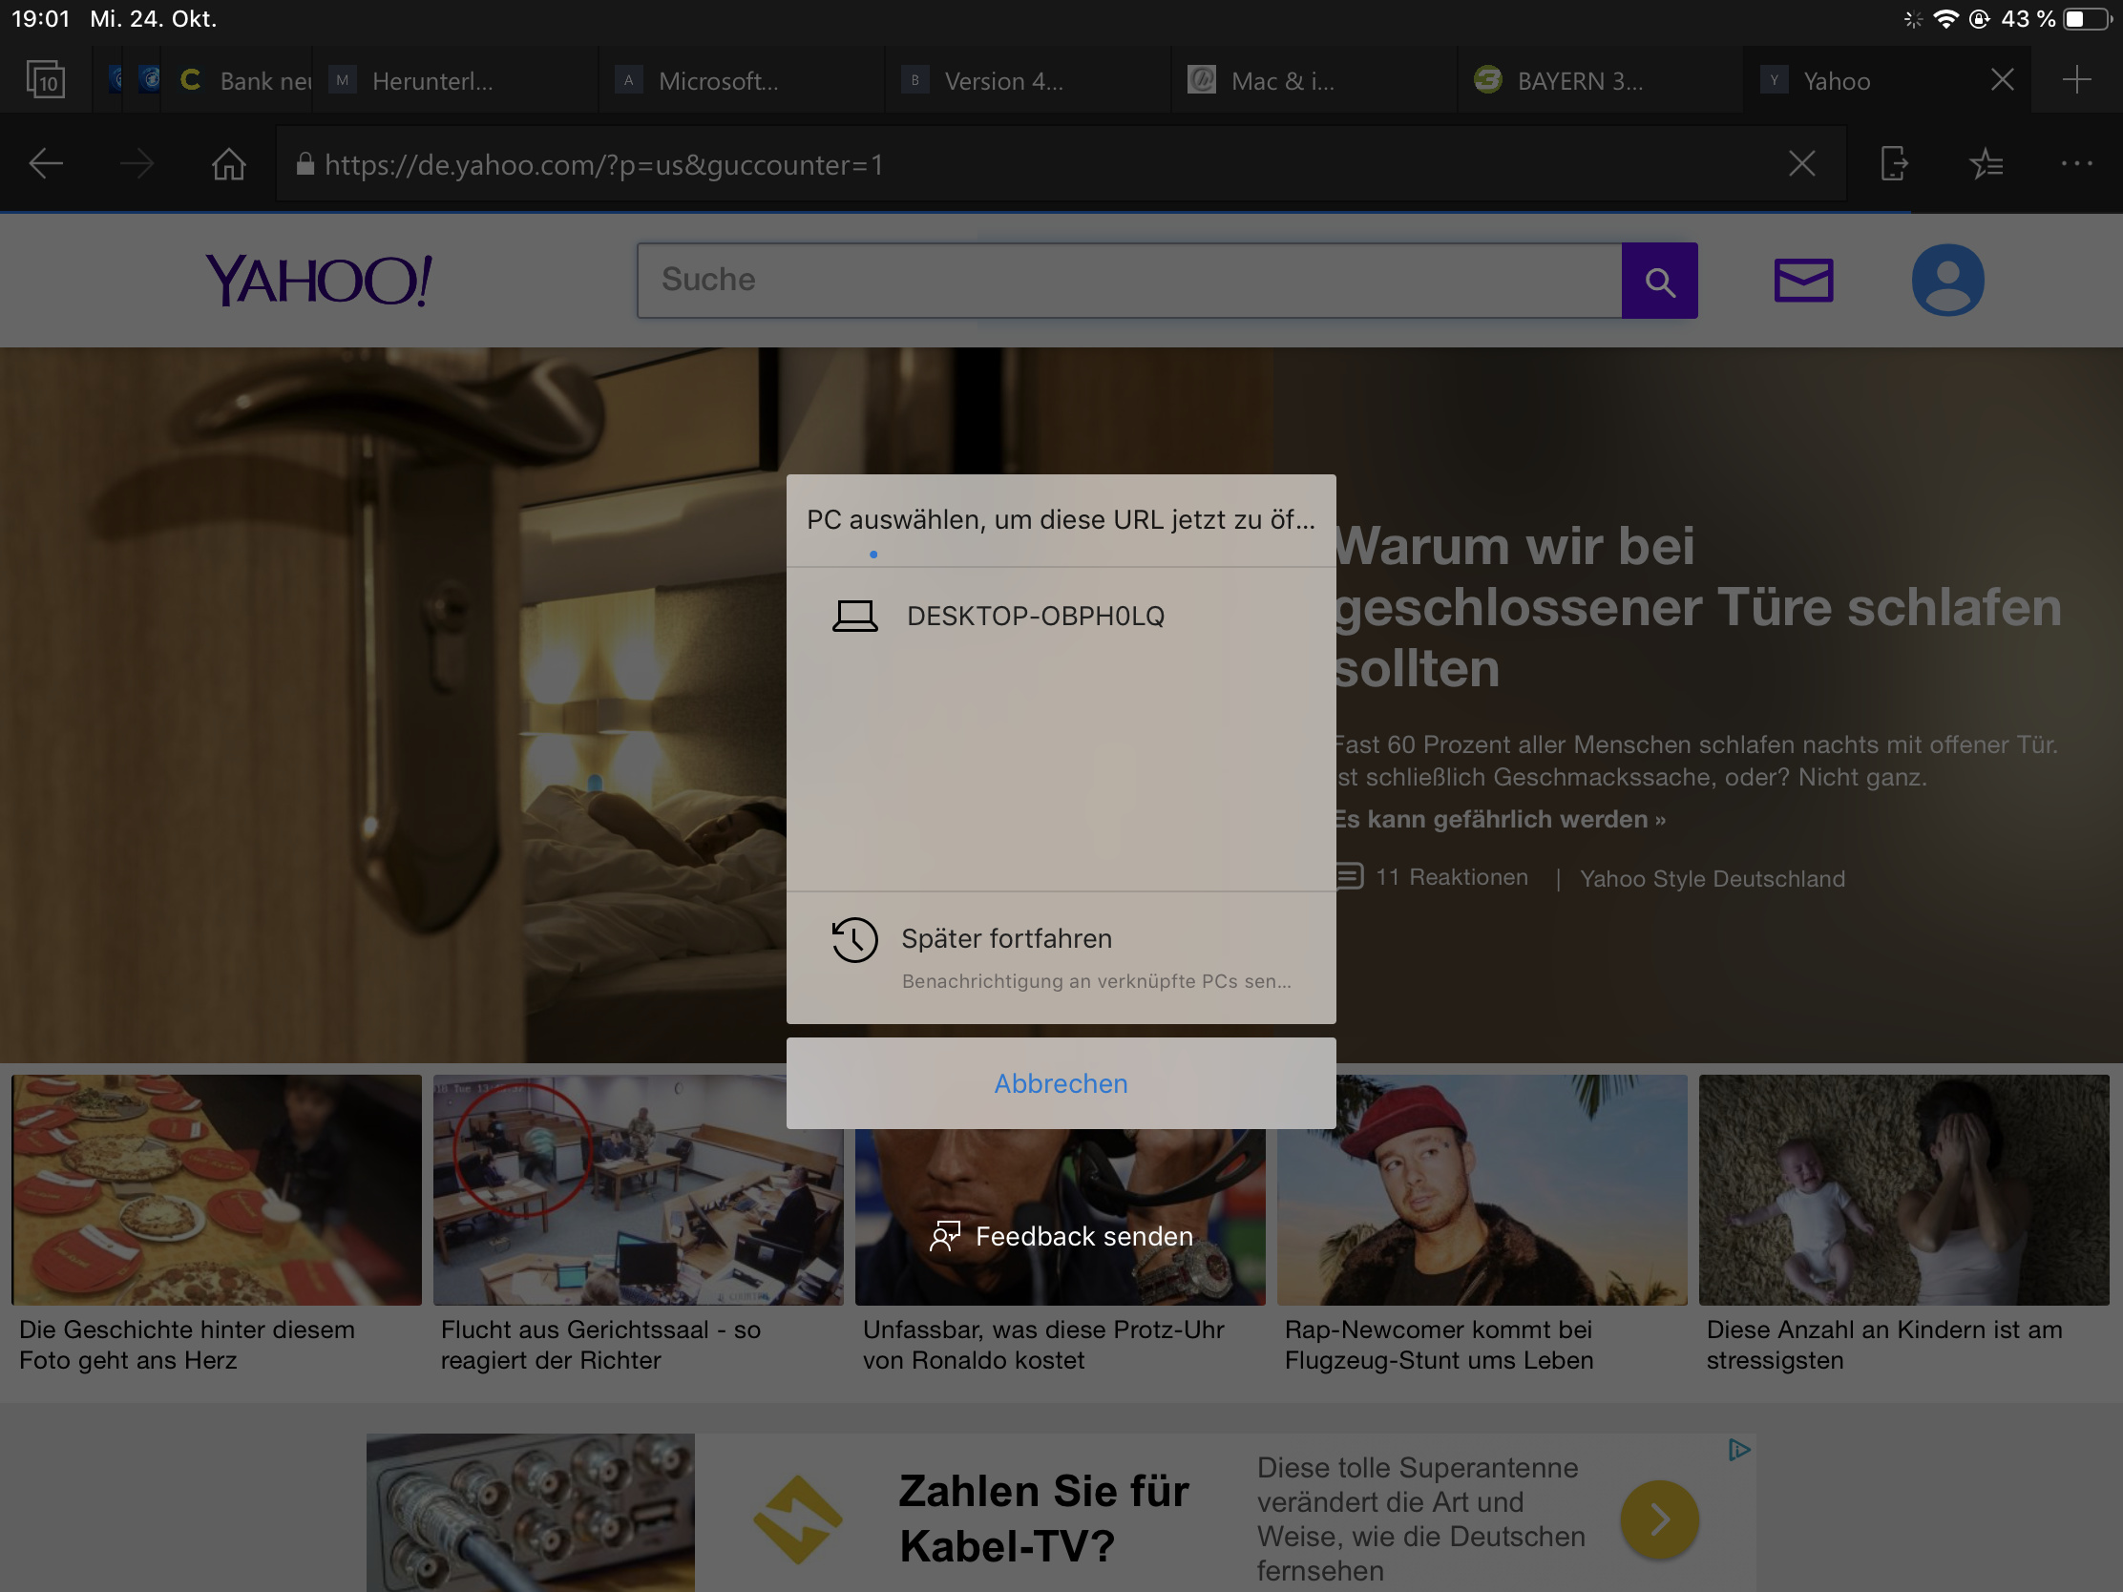Switch to the BAYERN 3 tab
The width and height of the screenshot is (2123, 1592).
[x=1579, y=80]
